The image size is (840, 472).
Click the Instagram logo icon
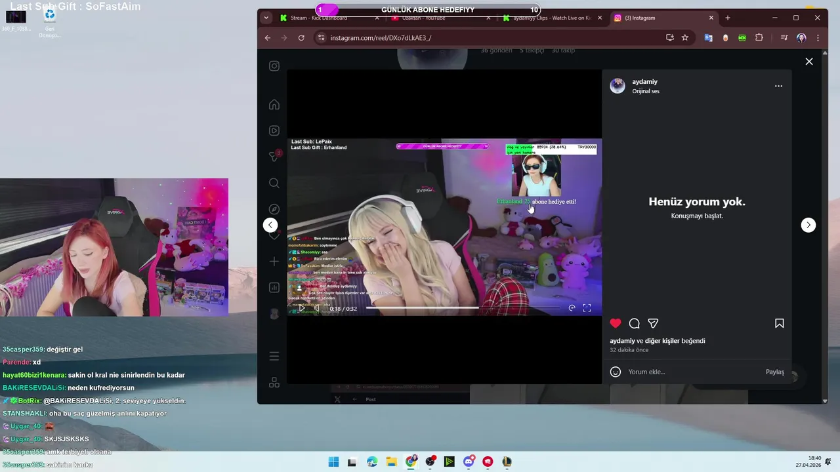(274, 66)
